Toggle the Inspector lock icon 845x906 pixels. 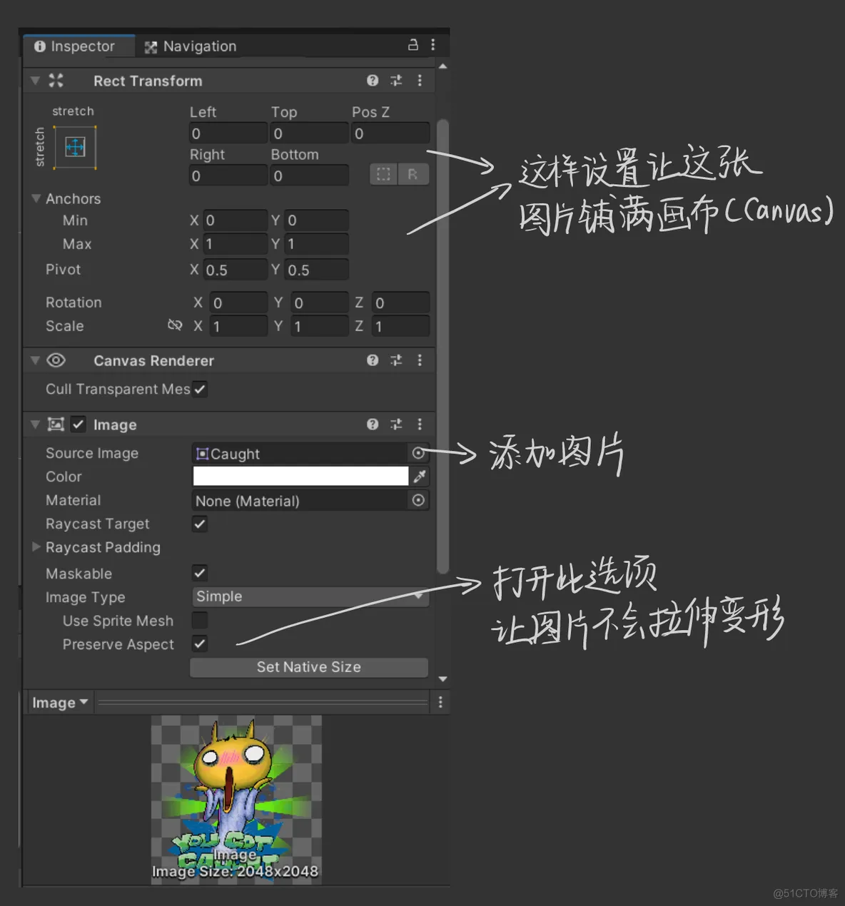click(413, 45)
